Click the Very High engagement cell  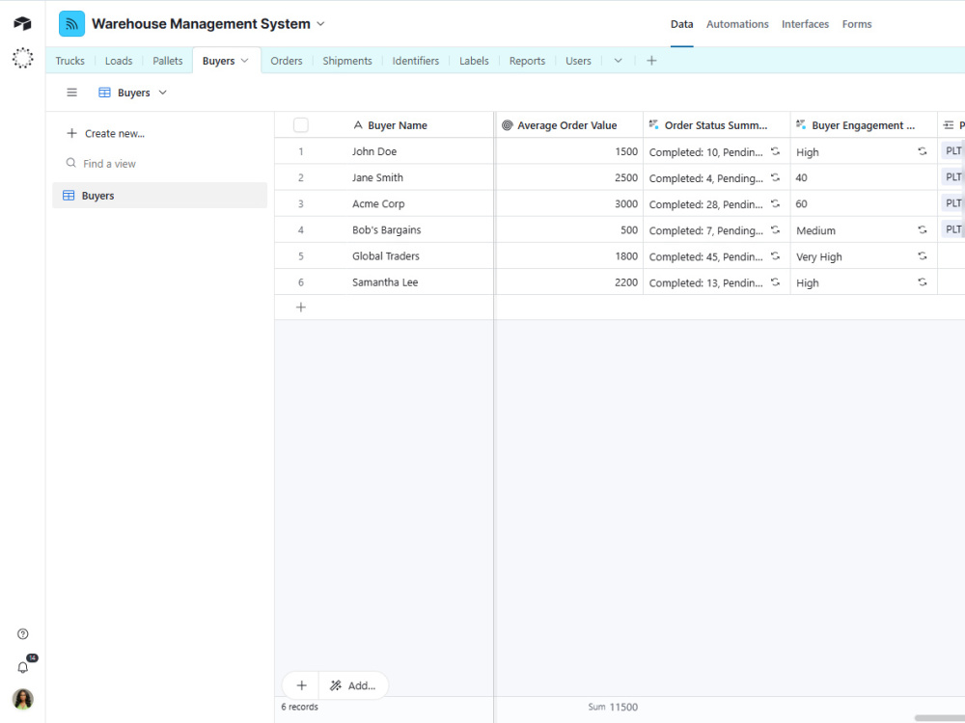(864, 255)
